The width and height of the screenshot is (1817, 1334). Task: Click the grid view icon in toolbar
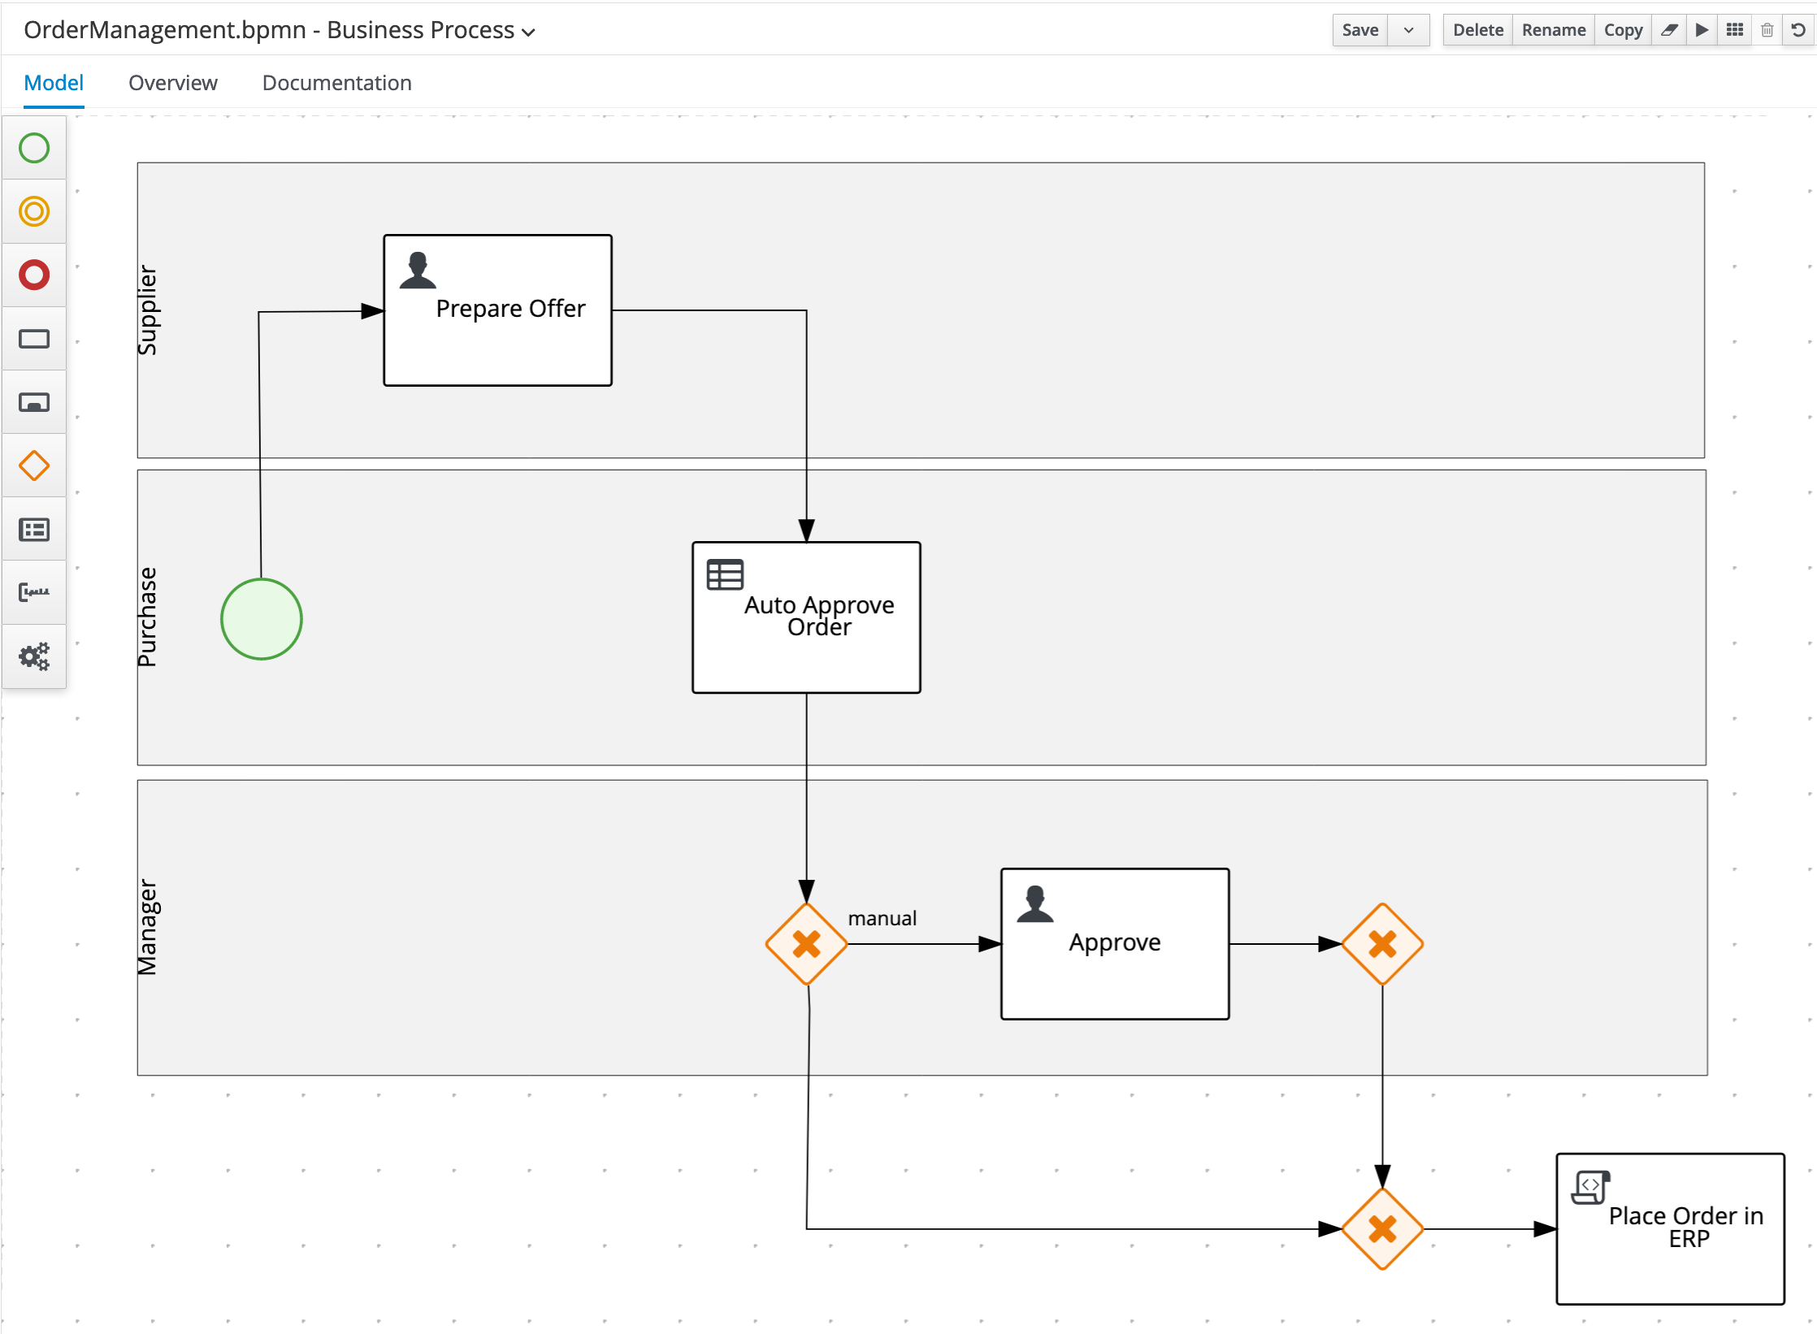coord(1734,30)
